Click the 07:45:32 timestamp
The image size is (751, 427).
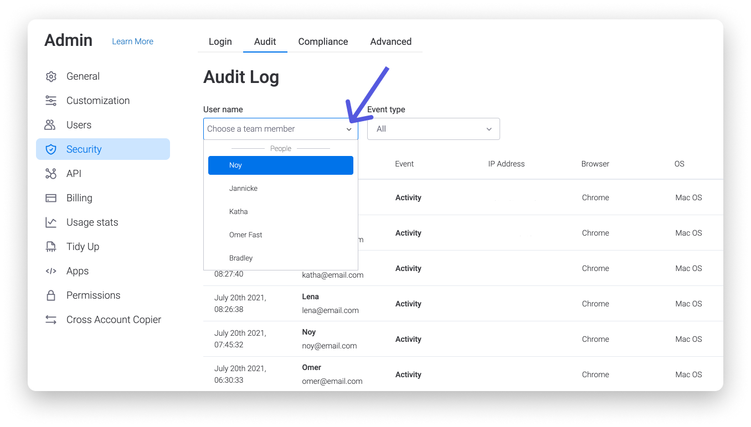(x=229, y=345)
